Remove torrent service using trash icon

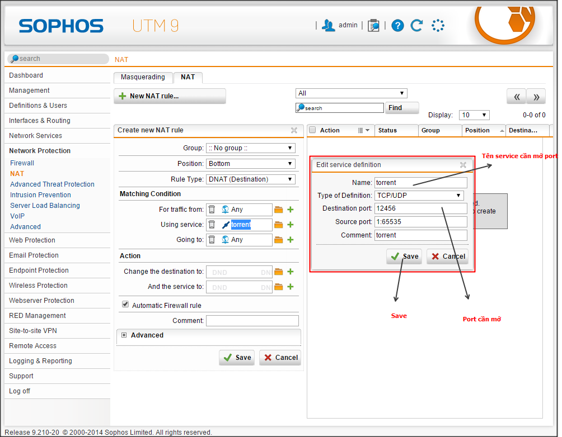point(212,225)
